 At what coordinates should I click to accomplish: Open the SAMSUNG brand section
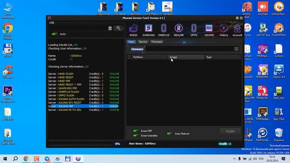[x=149, y=30]
